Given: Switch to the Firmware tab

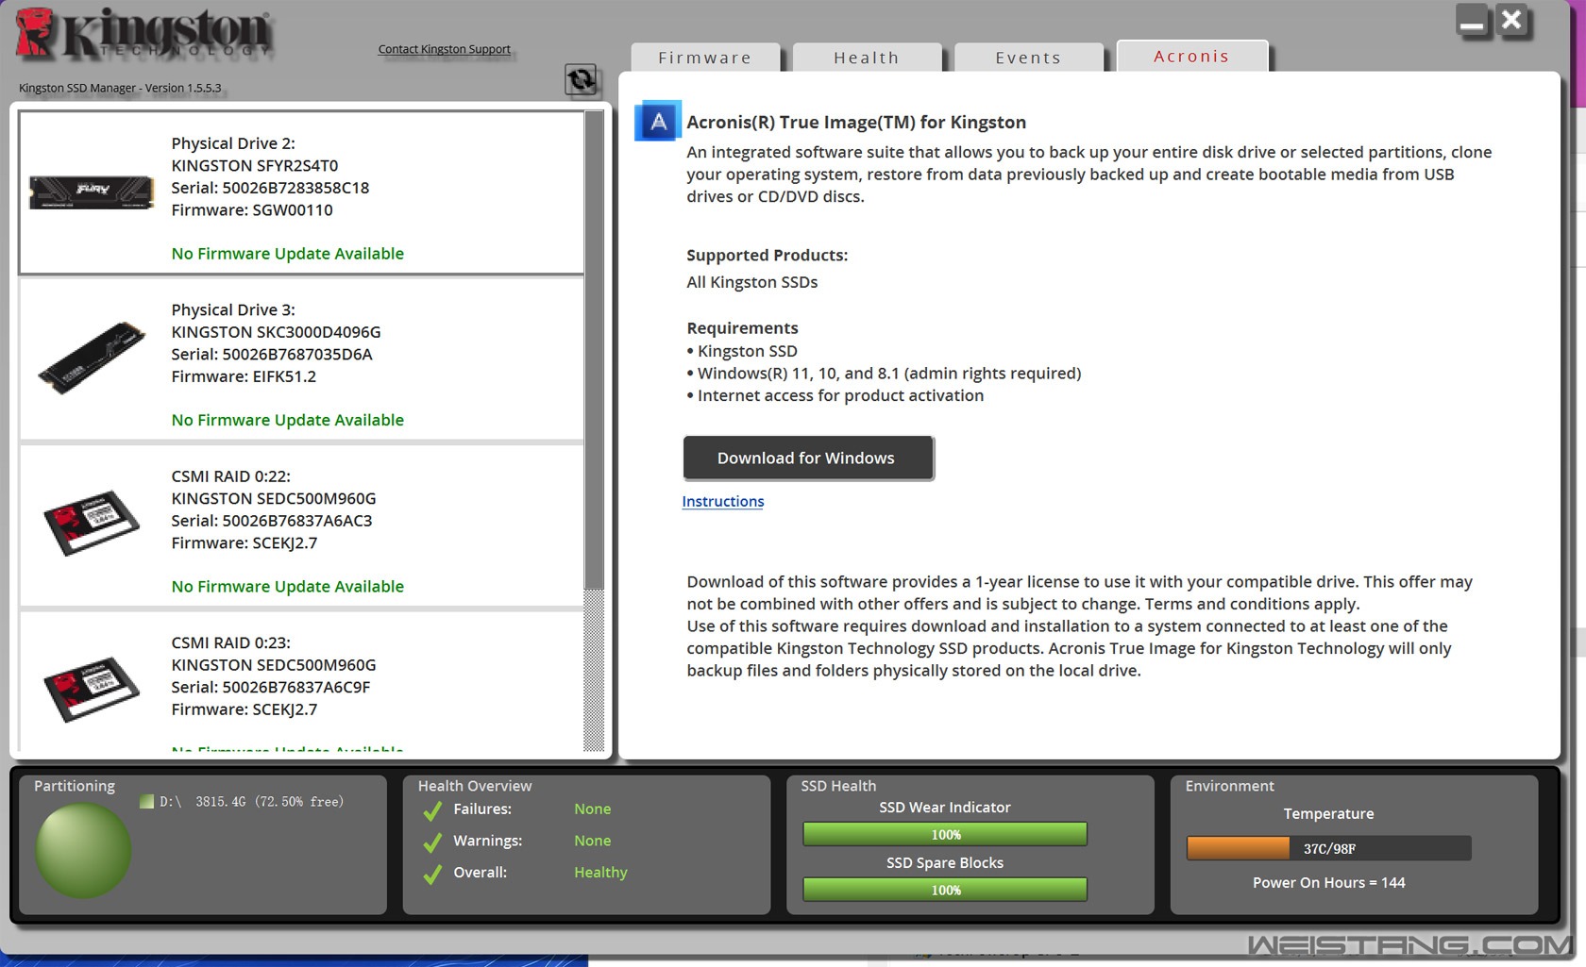Looking at the screenshot, I should (705, 58).
